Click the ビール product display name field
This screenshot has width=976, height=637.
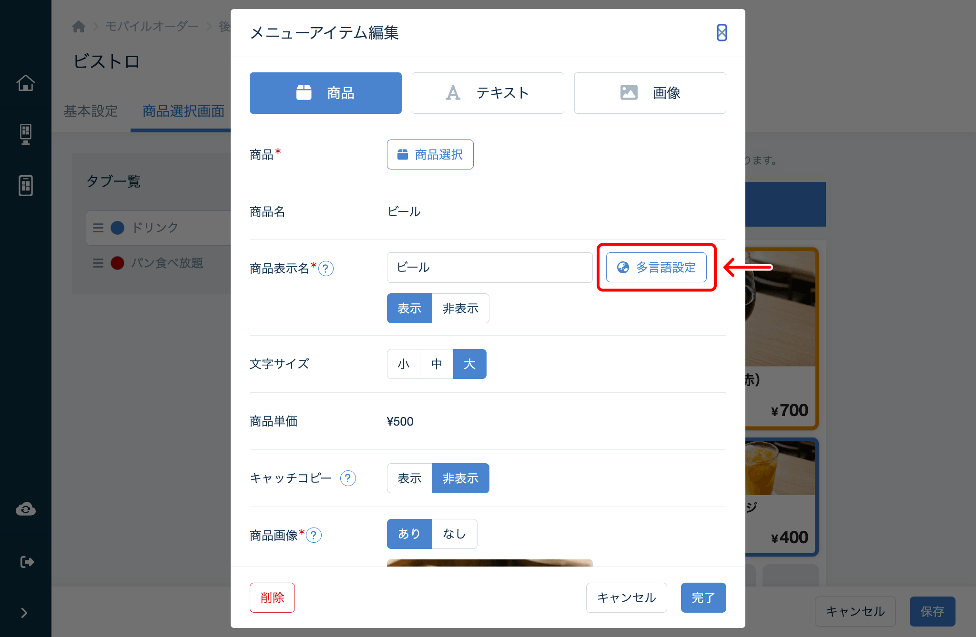point(489,268)
